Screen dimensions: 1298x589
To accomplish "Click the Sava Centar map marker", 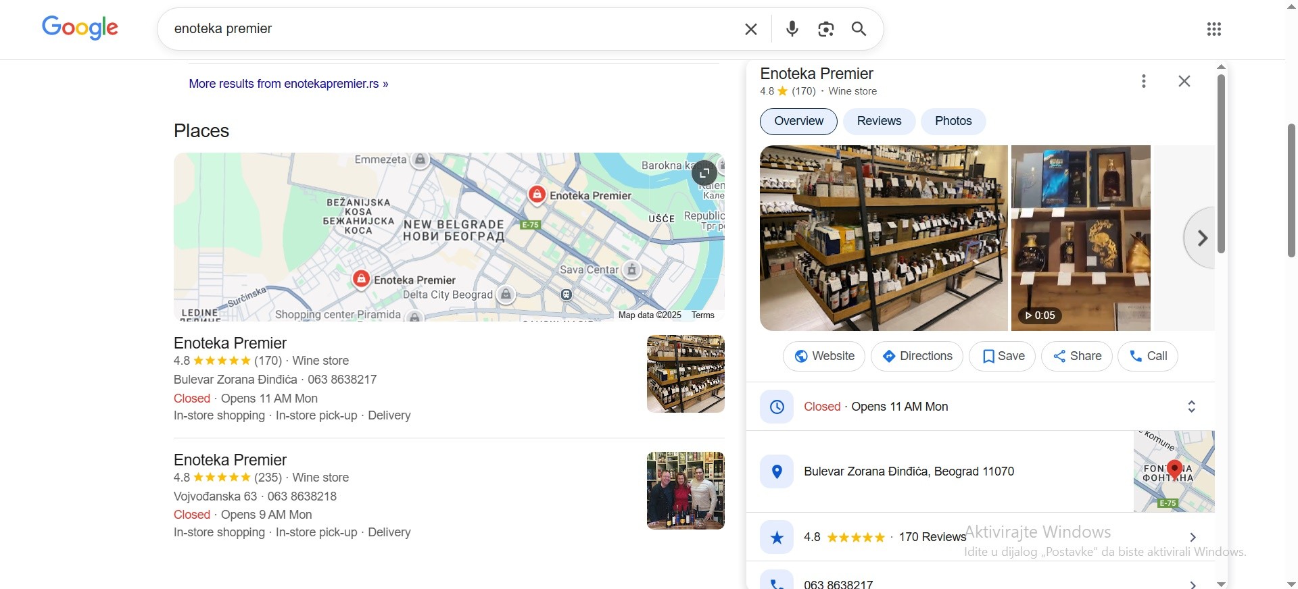I will pyautogui.click(x=632, y=270).
